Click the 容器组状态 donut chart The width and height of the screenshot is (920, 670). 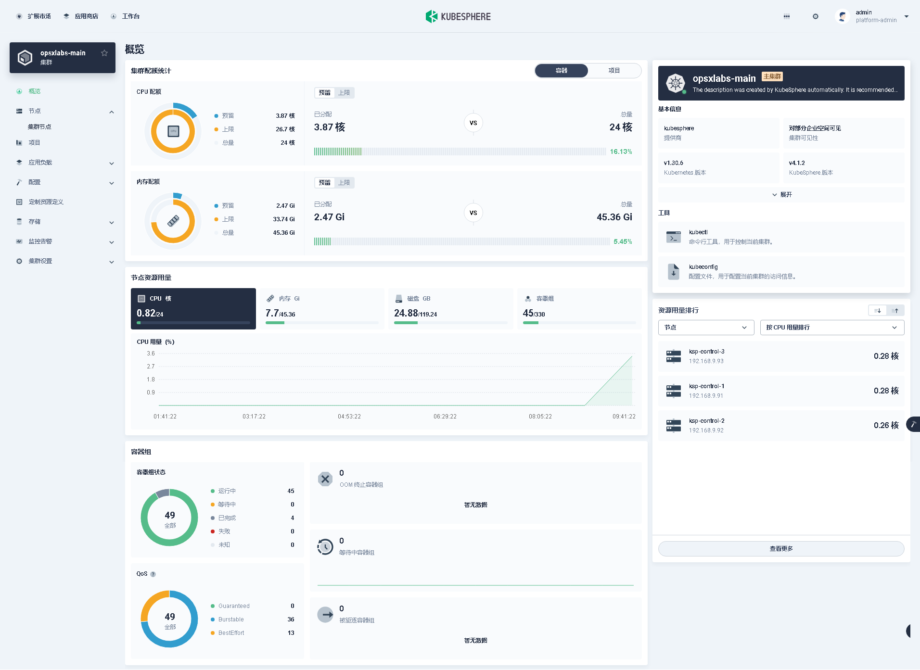(169, 518)
